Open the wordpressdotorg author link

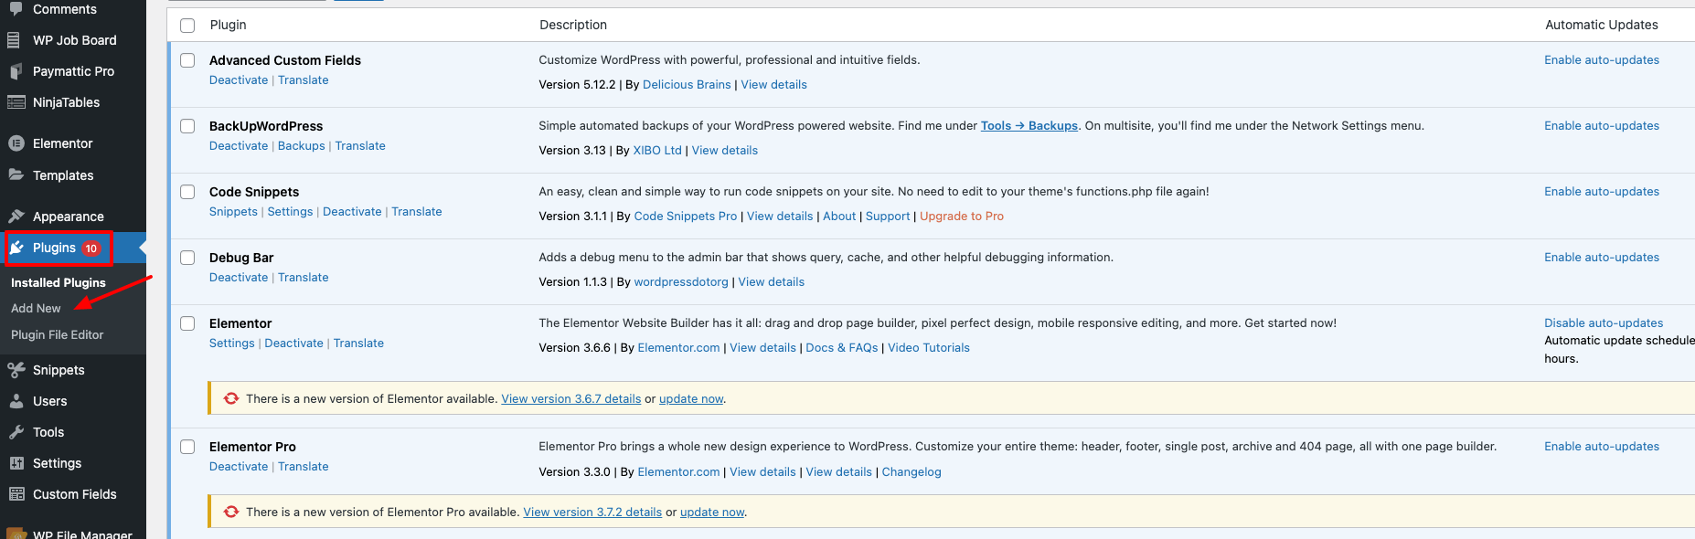681,282
